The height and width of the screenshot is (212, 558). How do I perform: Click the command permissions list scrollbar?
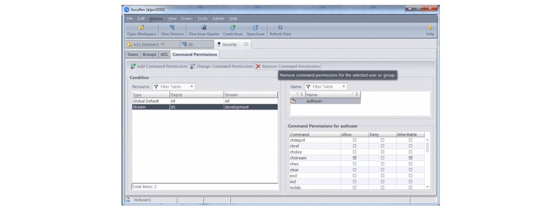(427, 147)
